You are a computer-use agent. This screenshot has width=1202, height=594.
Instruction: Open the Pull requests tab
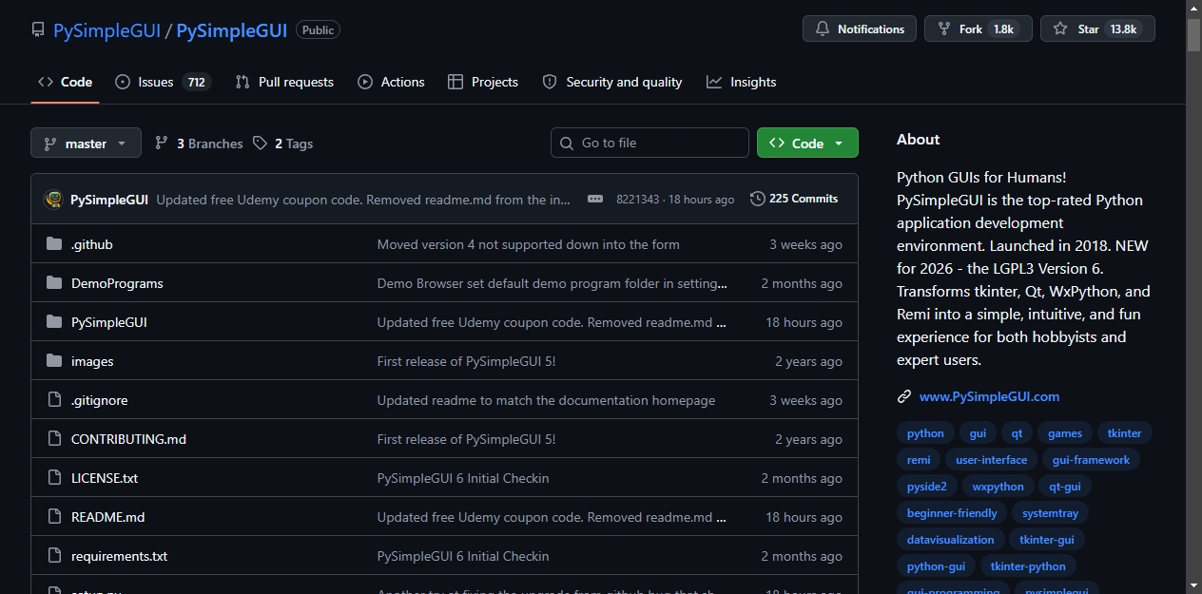point(284,82)
